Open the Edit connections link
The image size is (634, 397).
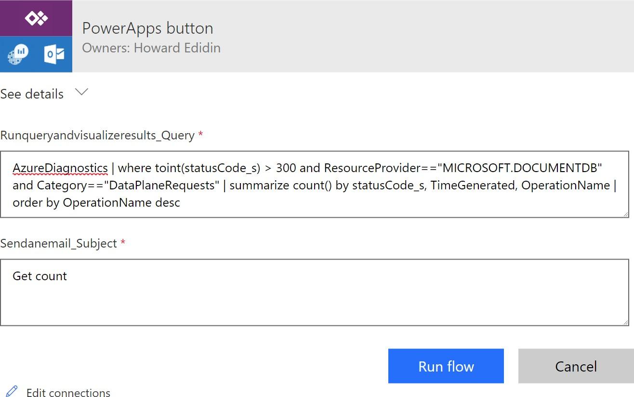68,392
